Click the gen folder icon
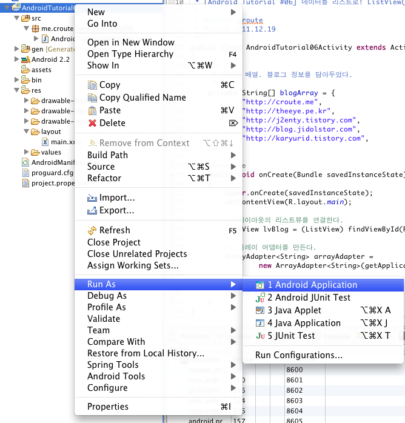 point(25,49)
